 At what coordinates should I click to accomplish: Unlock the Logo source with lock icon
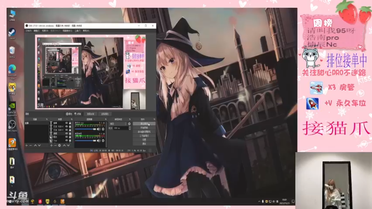click(x=70, y=141)
